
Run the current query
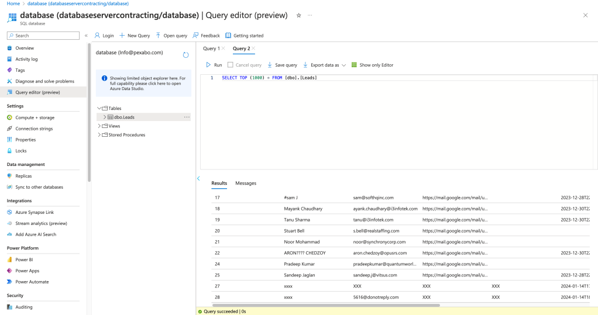click(214, 65)
